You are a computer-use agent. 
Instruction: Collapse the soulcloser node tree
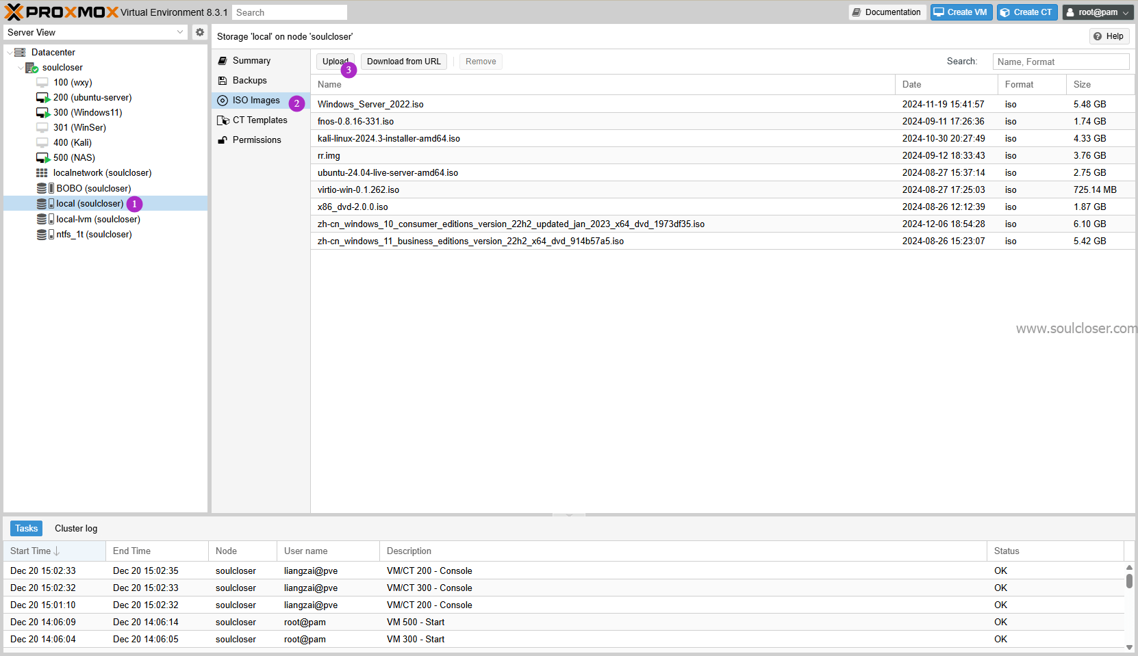[x=20, y=68]
